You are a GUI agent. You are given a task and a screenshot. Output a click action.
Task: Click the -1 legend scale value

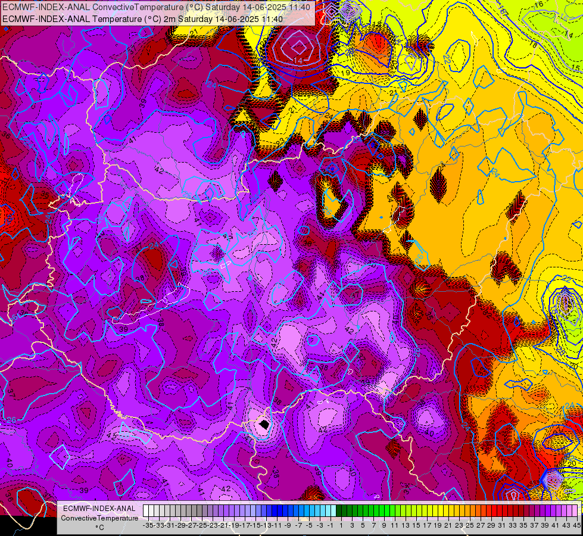pos(331,525)
